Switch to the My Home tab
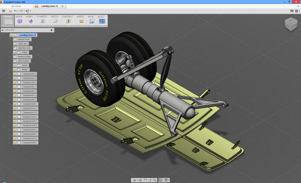The image size is (301, 183). 16,6
